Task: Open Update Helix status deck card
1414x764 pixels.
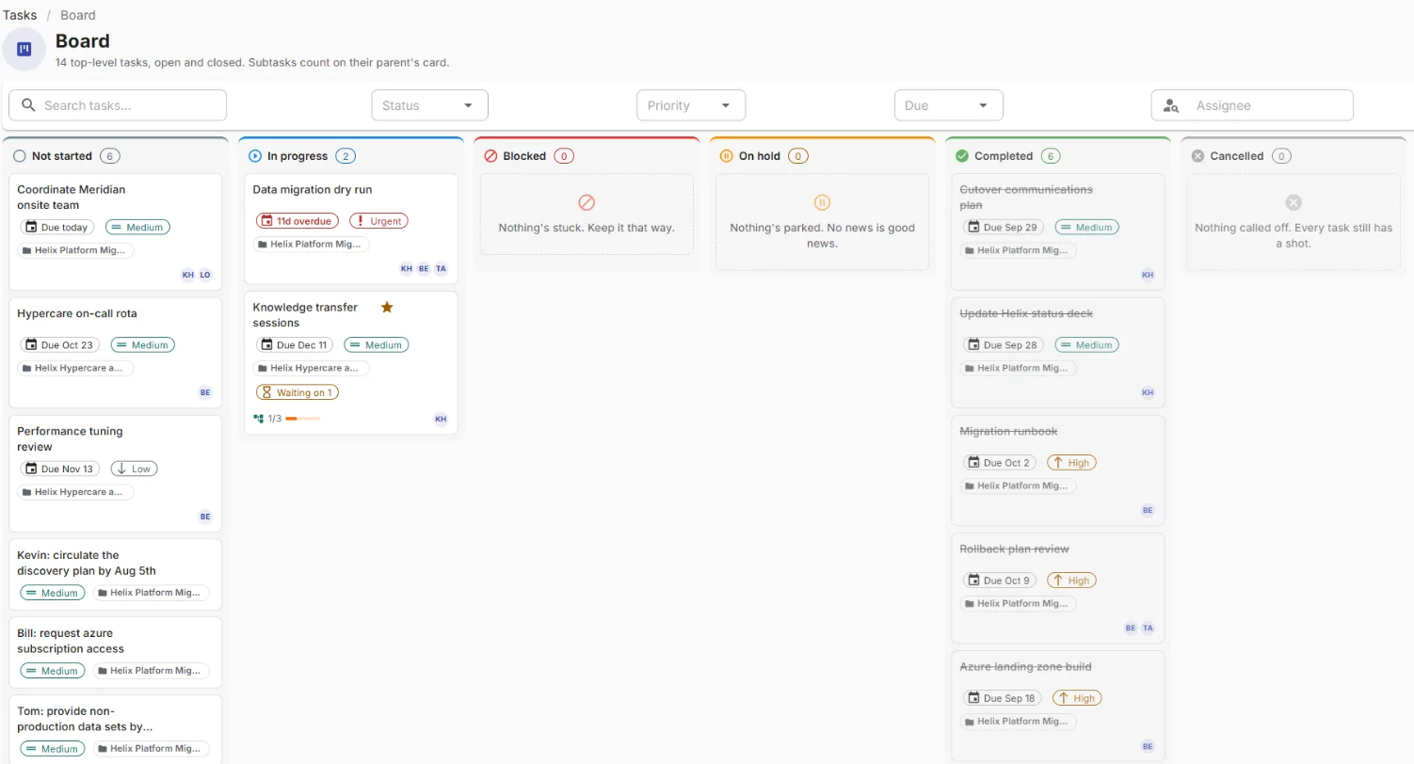Action: 1058,353
